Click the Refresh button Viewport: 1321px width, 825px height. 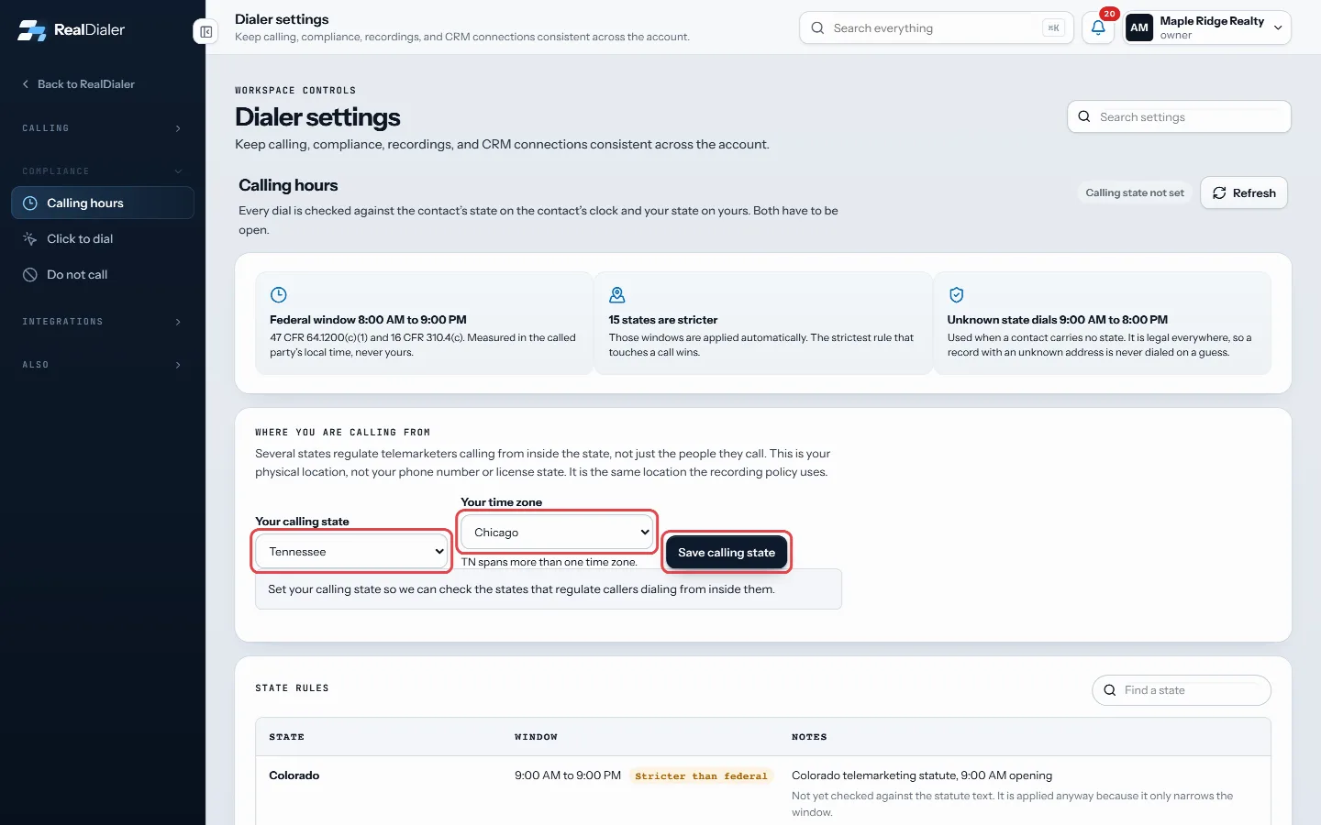tap(1244, 192)
